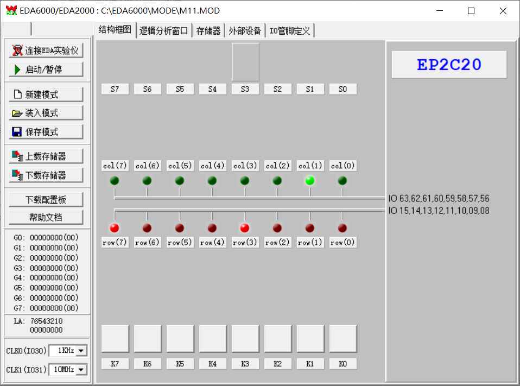Toggle the K7 key switch
The width and height of the screenshot is (520, 386).
tap(115, 339)
